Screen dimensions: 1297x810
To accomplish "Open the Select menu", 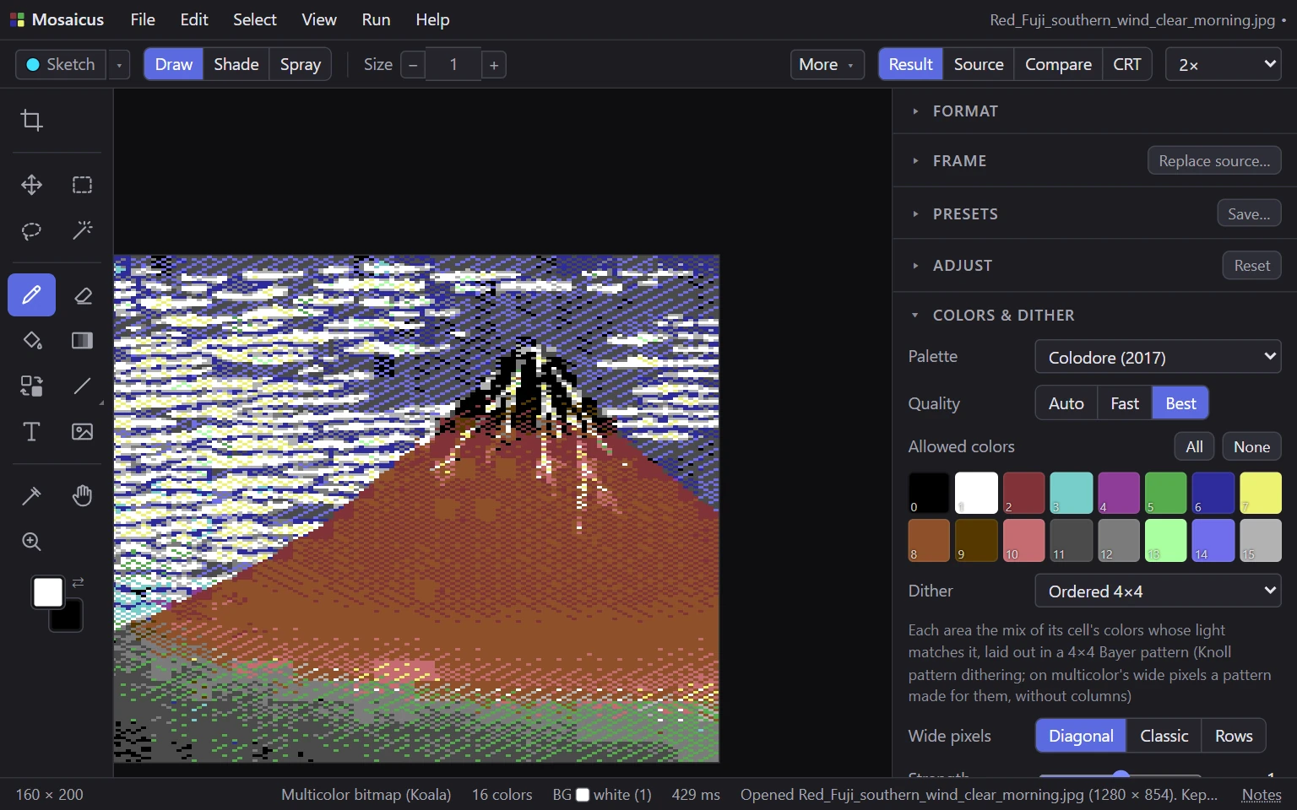I will [254, 19].
